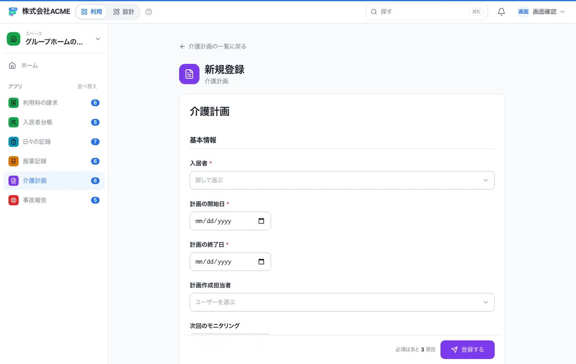This screenshot has width=576, height=364.
Task: Click the 入居者台帳 label in sidebar
Action: [x=38, y=122]
